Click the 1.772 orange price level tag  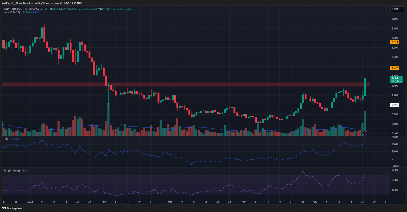tap(395, 68)
